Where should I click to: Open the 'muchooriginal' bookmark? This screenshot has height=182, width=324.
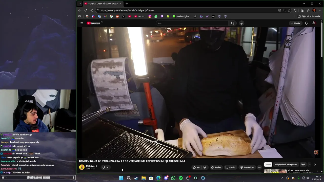(181, 16)
